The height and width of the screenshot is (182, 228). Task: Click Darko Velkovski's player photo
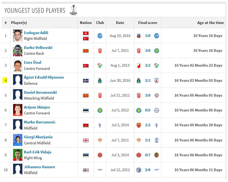pos(18,51)
